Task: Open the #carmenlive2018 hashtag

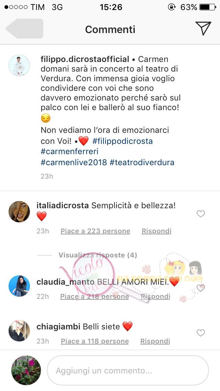Action: coord(74,162)
